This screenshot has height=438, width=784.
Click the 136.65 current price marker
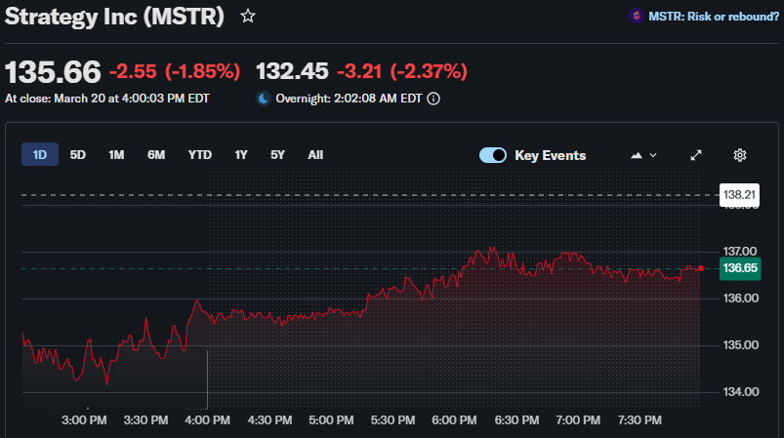[739, 268]
